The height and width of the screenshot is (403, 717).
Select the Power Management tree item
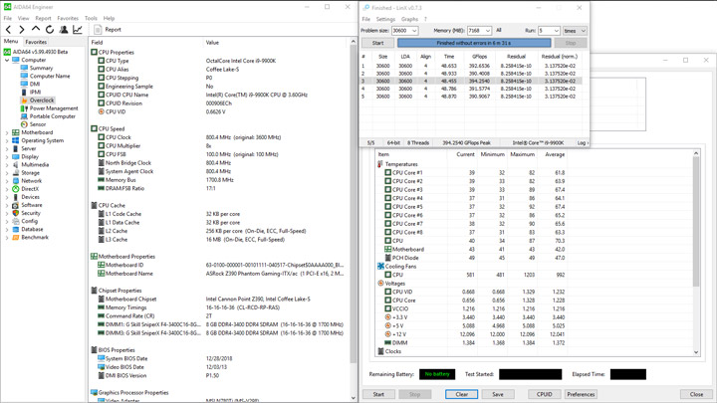click(x=53, y=108)
